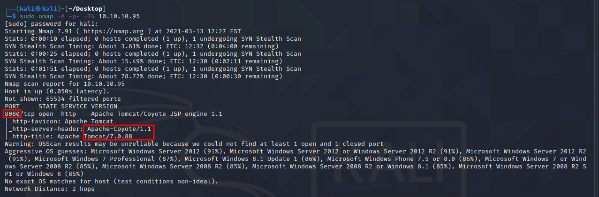Viewport: 599px width, 197px height.
Task: Click the 'Network Distance: 2 hops' line
Action: point(49,189)
